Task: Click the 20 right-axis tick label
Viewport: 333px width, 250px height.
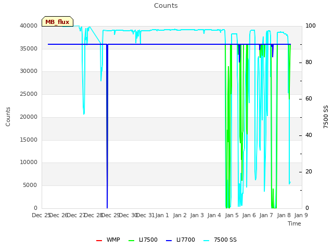Action: (x=309, y=172)
